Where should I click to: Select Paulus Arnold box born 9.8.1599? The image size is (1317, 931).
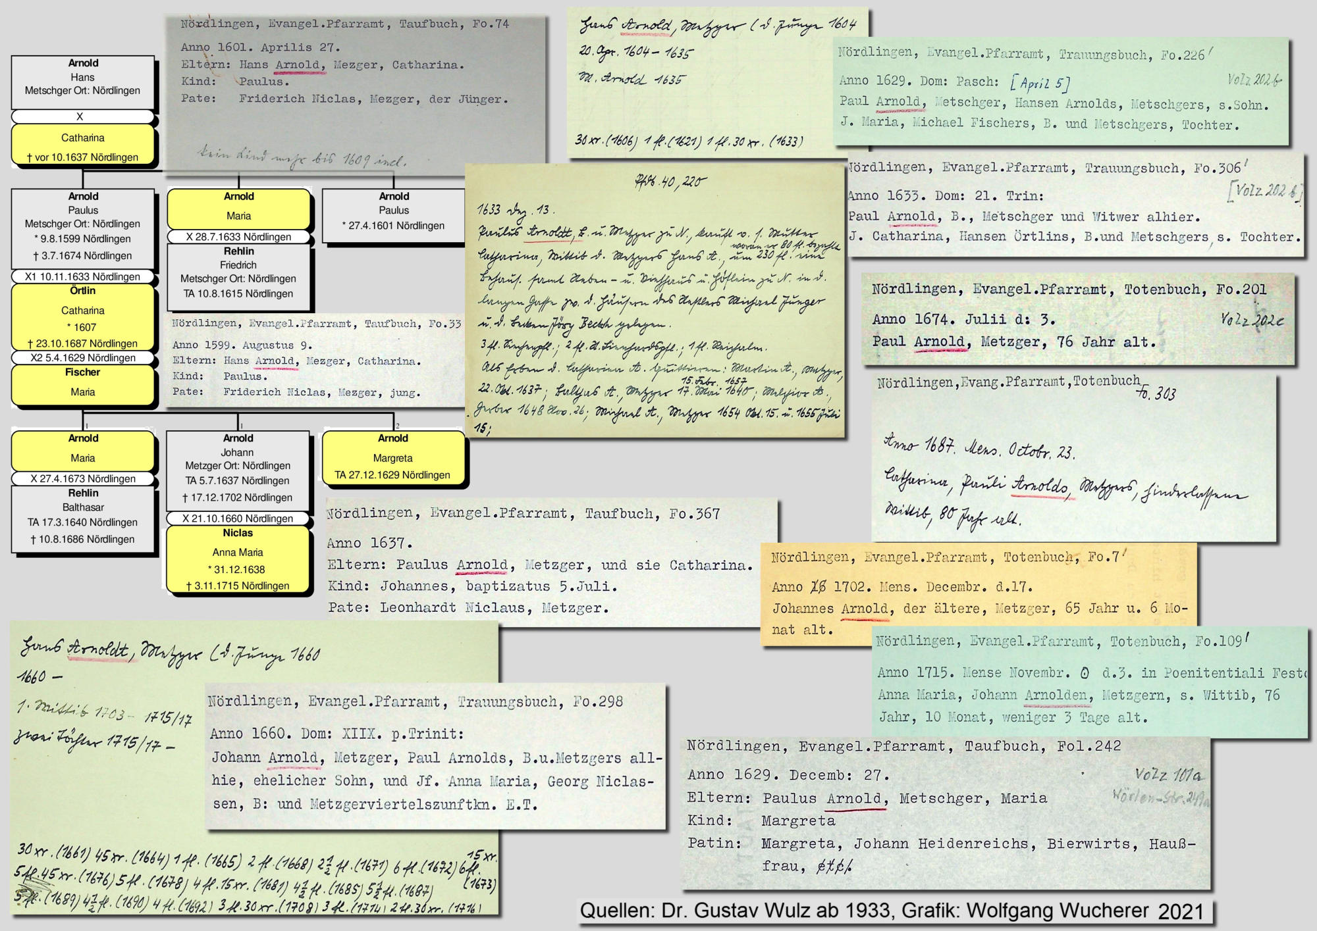[82, 228]
